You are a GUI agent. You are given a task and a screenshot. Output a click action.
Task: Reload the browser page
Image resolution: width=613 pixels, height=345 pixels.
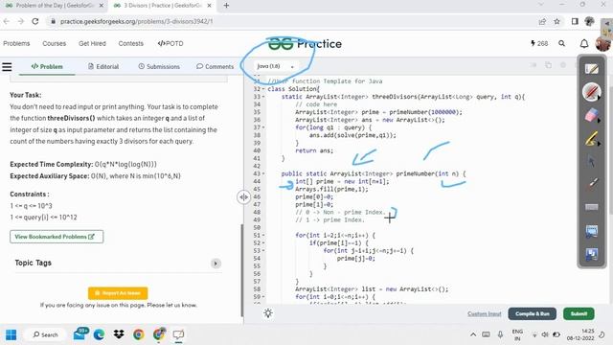tap(35, 21)
